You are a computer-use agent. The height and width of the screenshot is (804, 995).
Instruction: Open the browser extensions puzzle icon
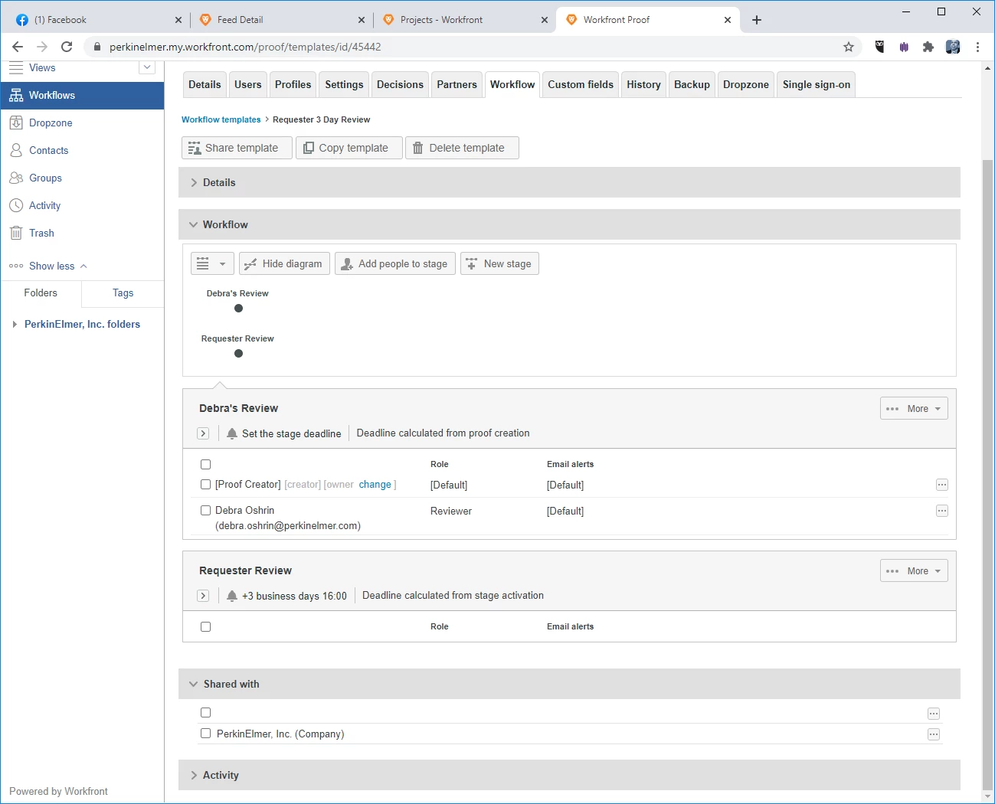coord(928,47)
